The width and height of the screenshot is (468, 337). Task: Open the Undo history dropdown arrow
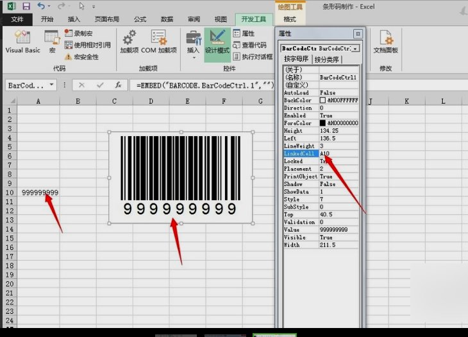[x=49, y=6]
